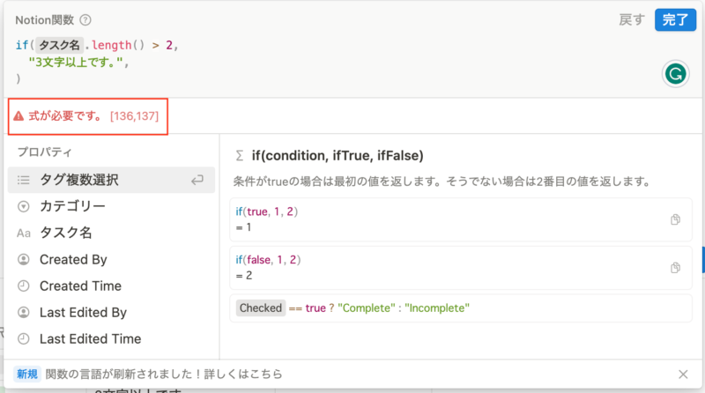The image size is (705, 393).
Task: Click the if(true, 1, 2) example box
Action: click(460, 219)
